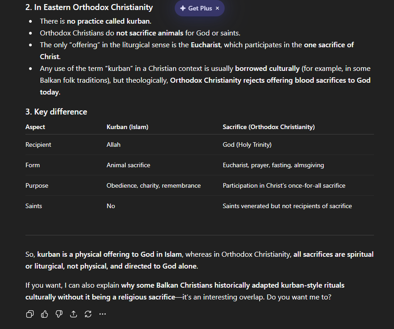Image resolution: width=394 pixels, height=329 pixels.
Task: Click the bold word "Eucharist" in bullet
Action: (x=206, y=45)
